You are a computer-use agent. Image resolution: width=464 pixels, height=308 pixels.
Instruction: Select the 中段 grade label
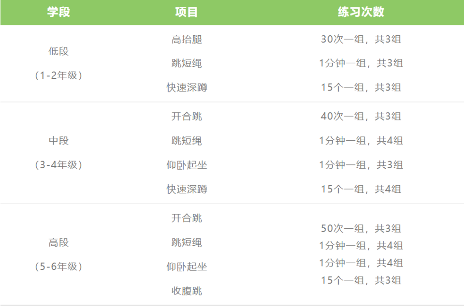[x=58, y=141]
